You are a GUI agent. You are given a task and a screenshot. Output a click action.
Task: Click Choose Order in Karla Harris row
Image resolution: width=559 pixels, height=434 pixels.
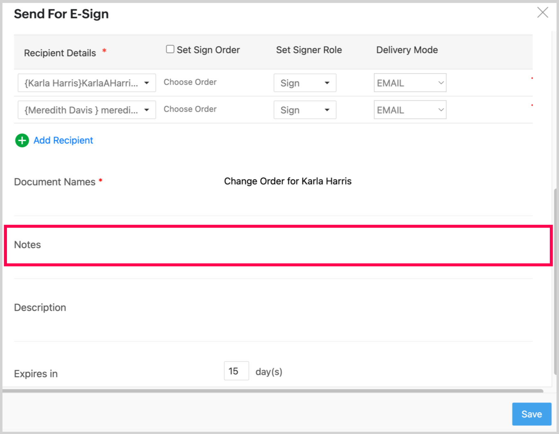click(x=190, y=82)
